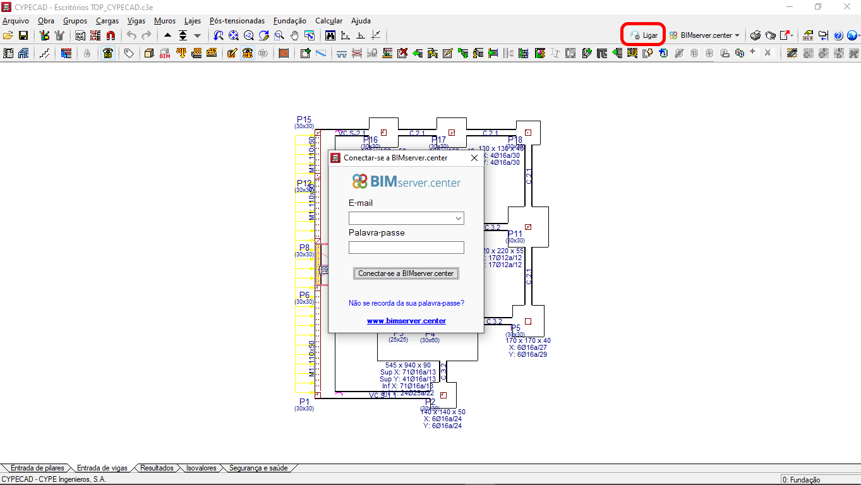Click the zoom x2 magnifier icon

click(x=249, y=35)
